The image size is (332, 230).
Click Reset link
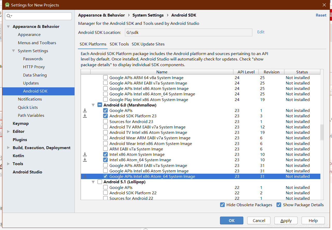click(x=321, y=15)
